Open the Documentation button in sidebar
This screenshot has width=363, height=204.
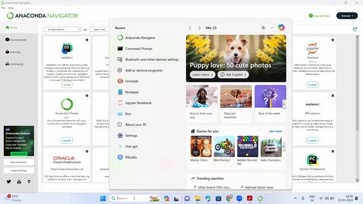[x=19, y=162]
